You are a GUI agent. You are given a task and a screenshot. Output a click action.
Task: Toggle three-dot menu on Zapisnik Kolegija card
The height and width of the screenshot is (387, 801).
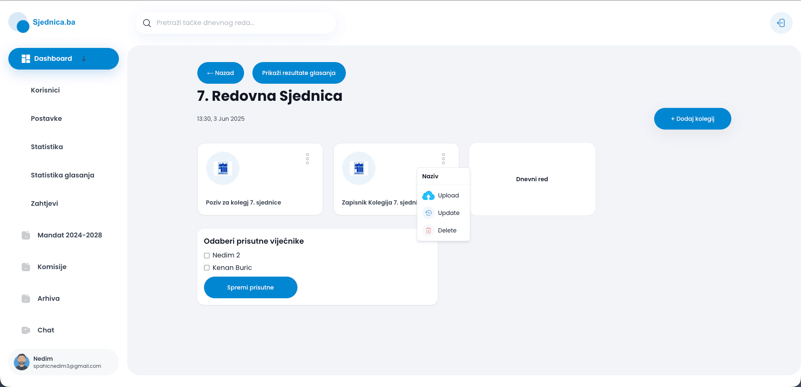443,159
